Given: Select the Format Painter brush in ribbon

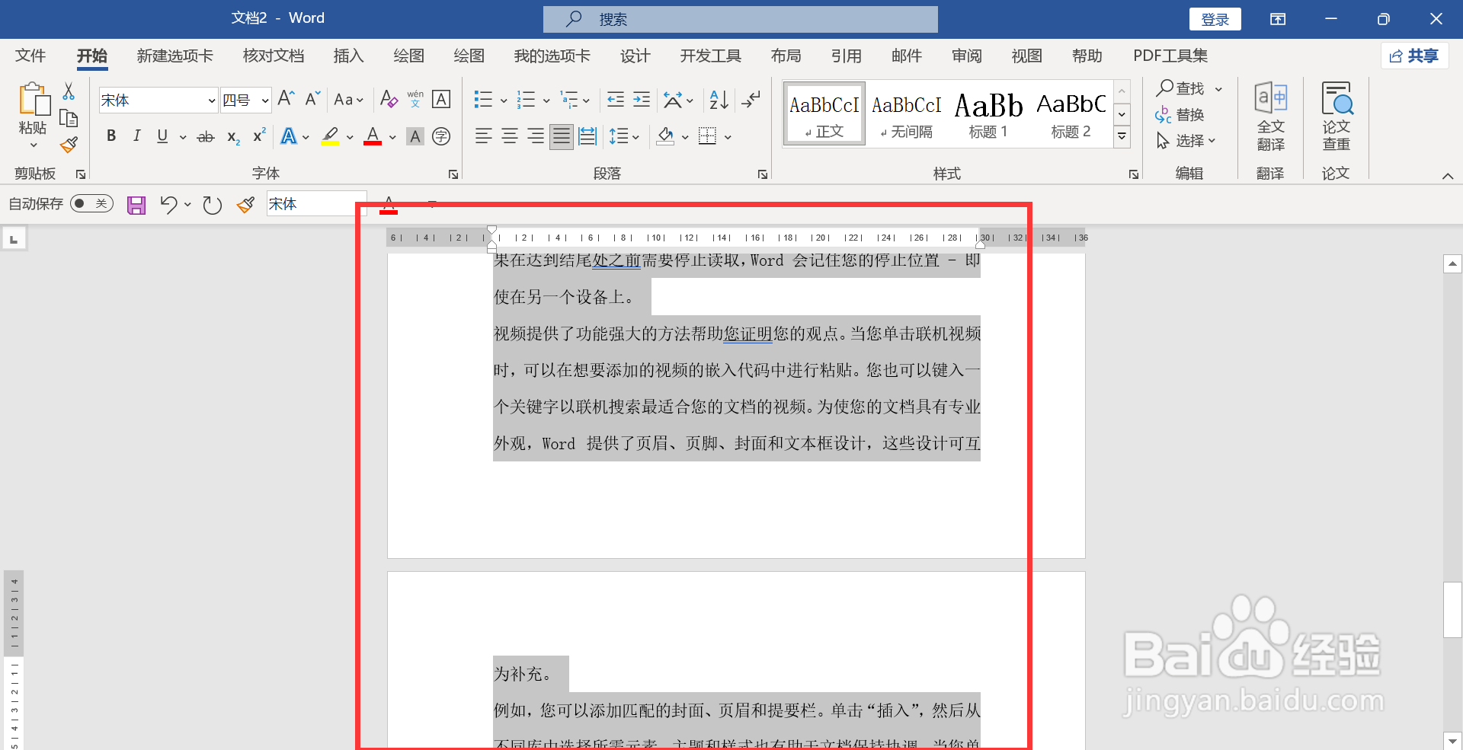Looking at the screenshot, I should point(69,144).
